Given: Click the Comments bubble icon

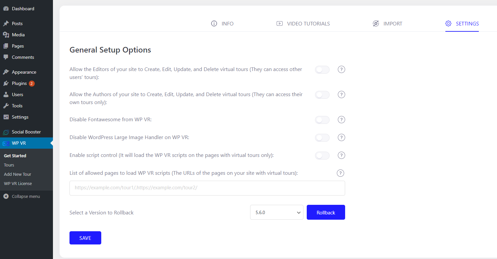Looking at the screenshot, I should point(6,57).
